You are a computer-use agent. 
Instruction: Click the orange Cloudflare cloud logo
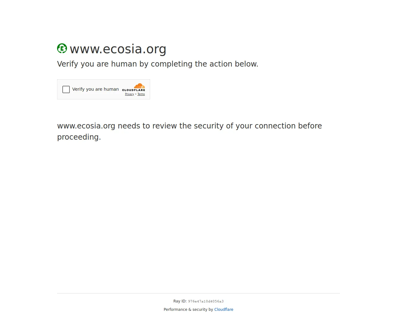pyautogui.click(x=140, y=86)
